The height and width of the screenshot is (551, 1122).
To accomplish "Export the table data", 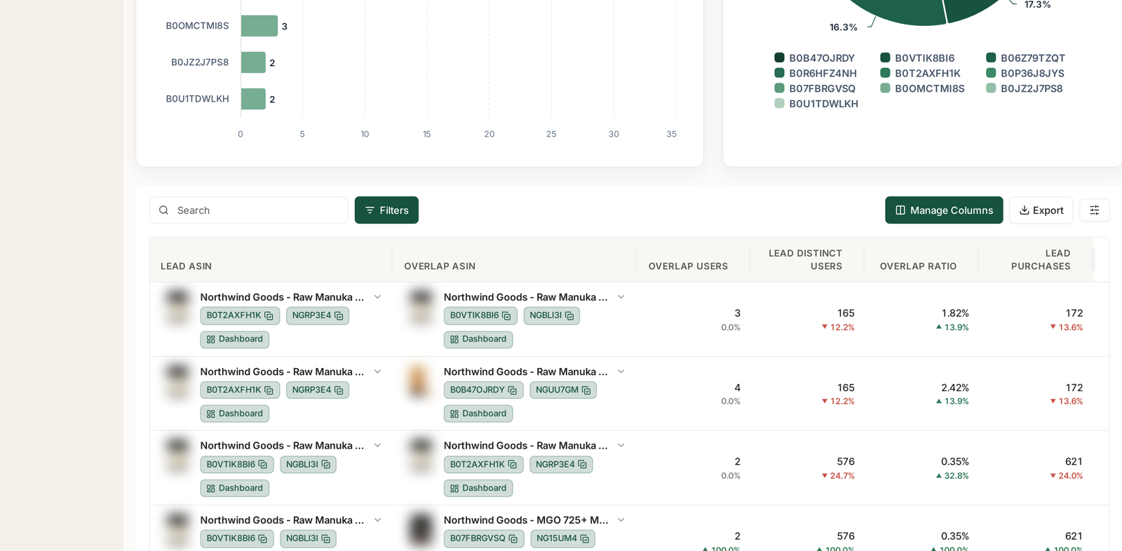I will click(1041, 210).
